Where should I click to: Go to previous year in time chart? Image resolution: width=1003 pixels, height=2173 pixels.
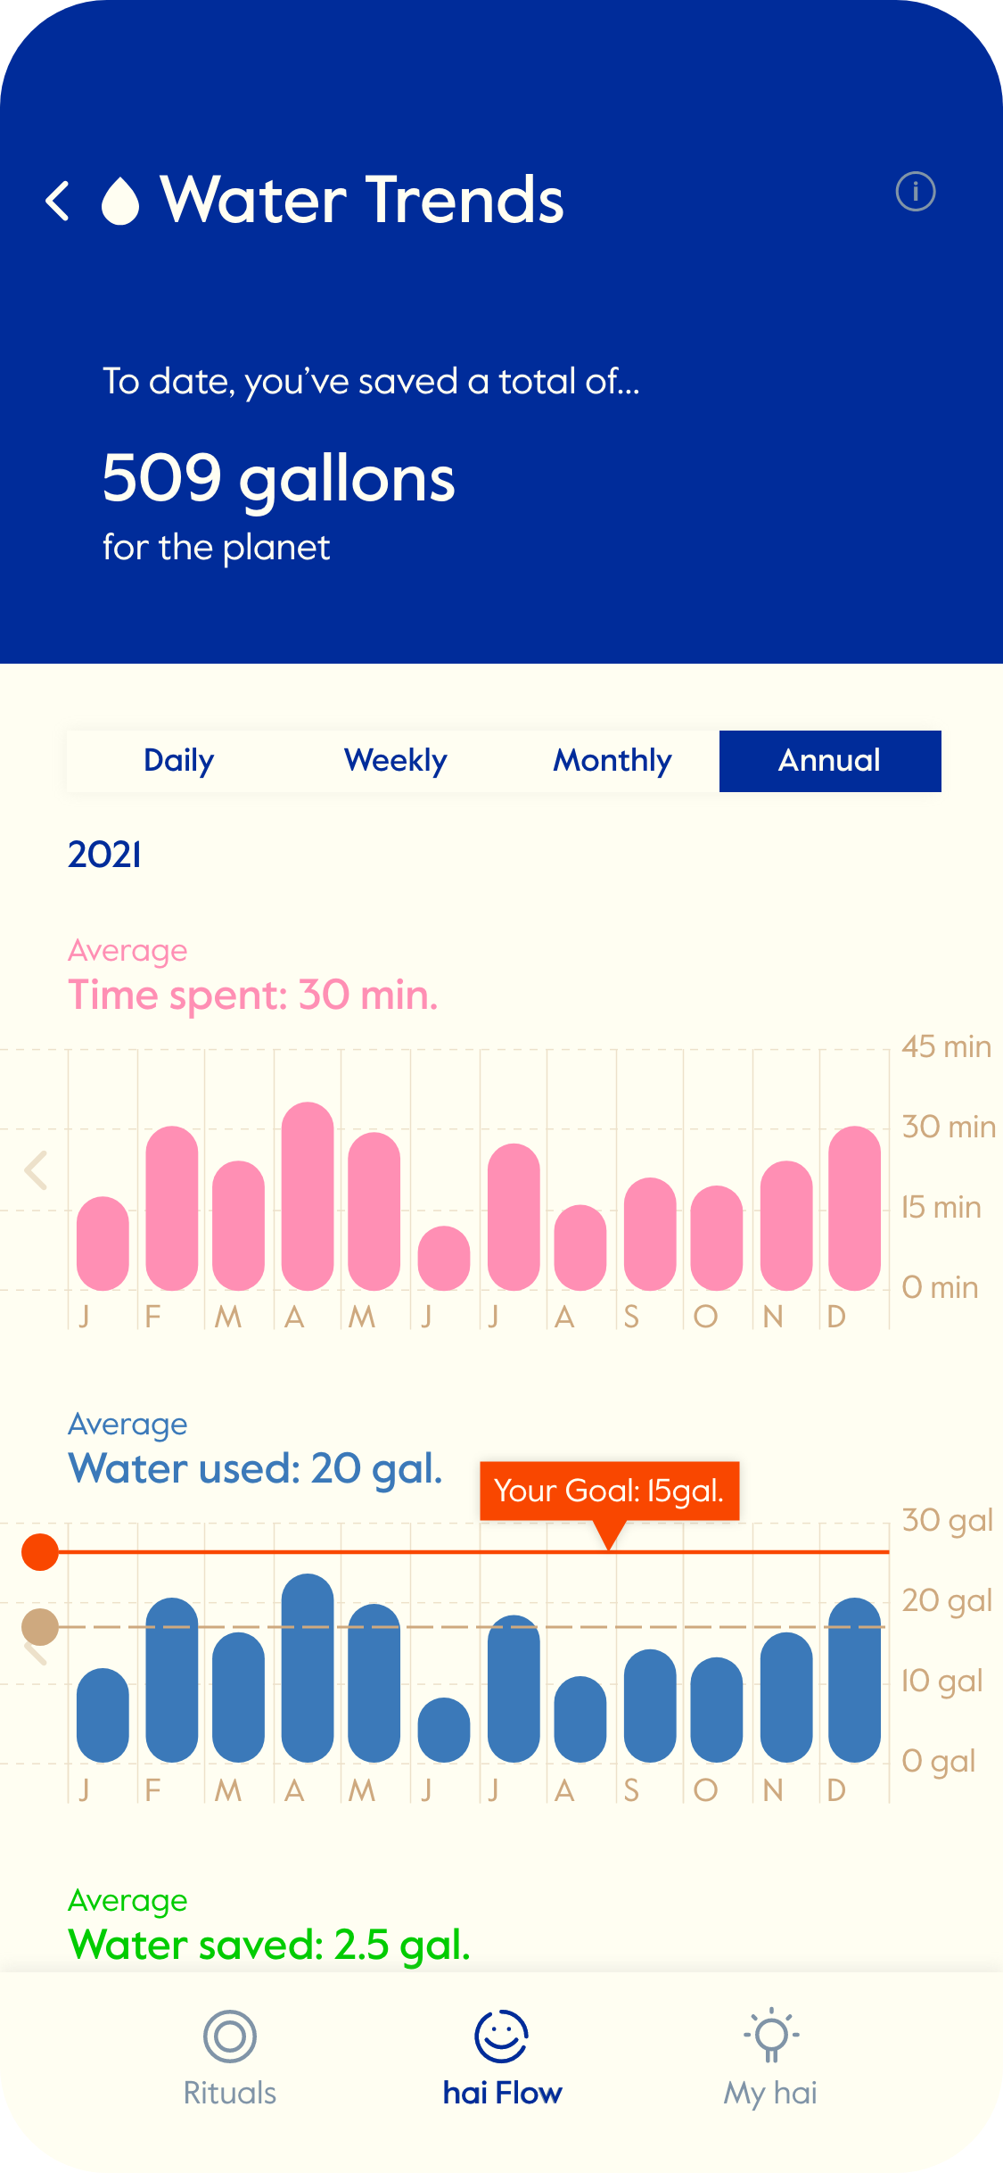click(36, 1170)
